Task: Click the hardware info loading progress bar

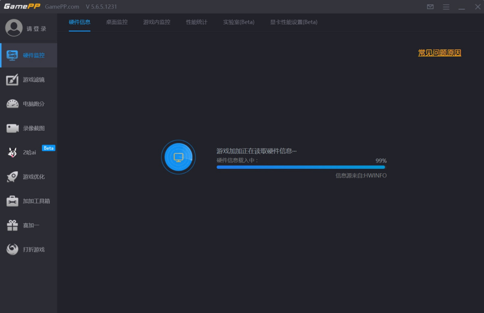Action: click(301, 167)
